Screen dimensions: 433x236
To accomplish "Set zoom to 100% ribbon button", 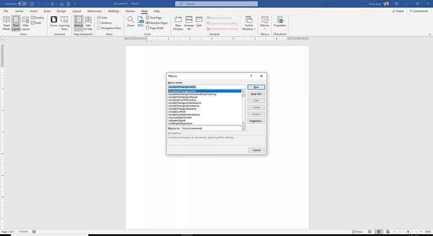I will [140, 22].
